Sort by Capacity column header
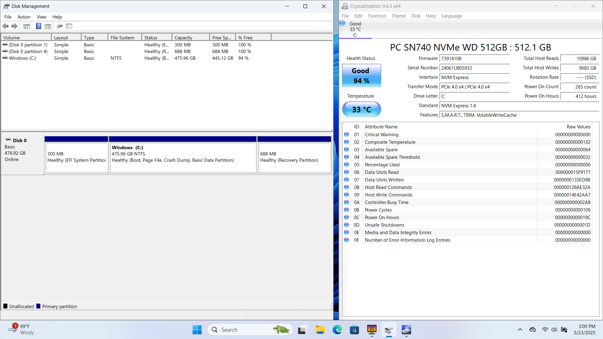Screen dimensions: 603x339 191,37
